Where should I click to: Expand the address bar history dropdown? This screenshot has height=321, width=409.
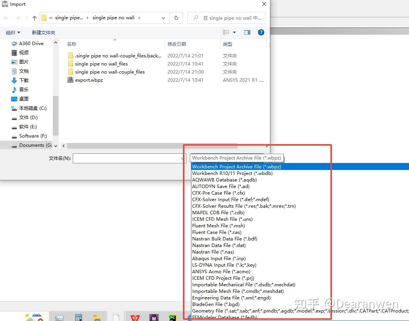[163, 18]
